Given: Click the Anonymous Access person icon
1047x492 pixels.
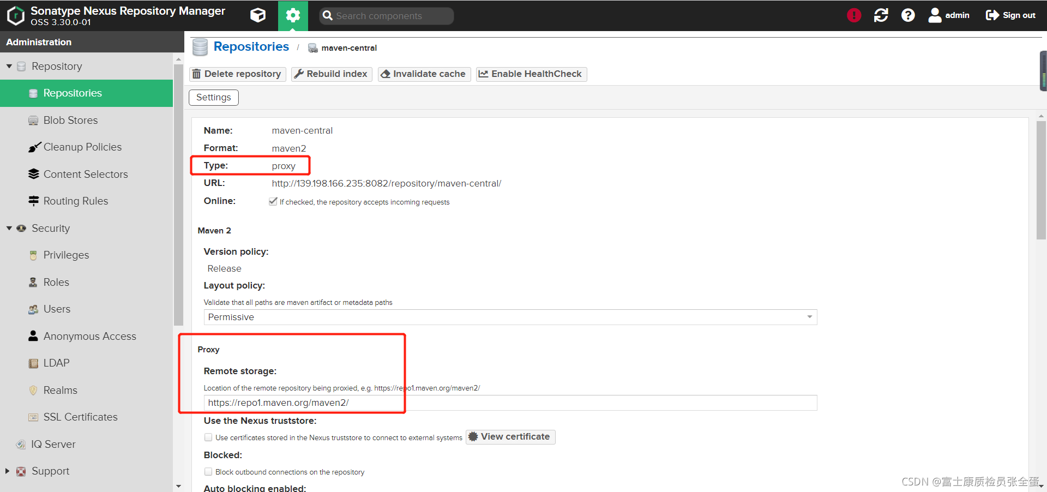Looking at the screenshot, I should tap(33, 335).
